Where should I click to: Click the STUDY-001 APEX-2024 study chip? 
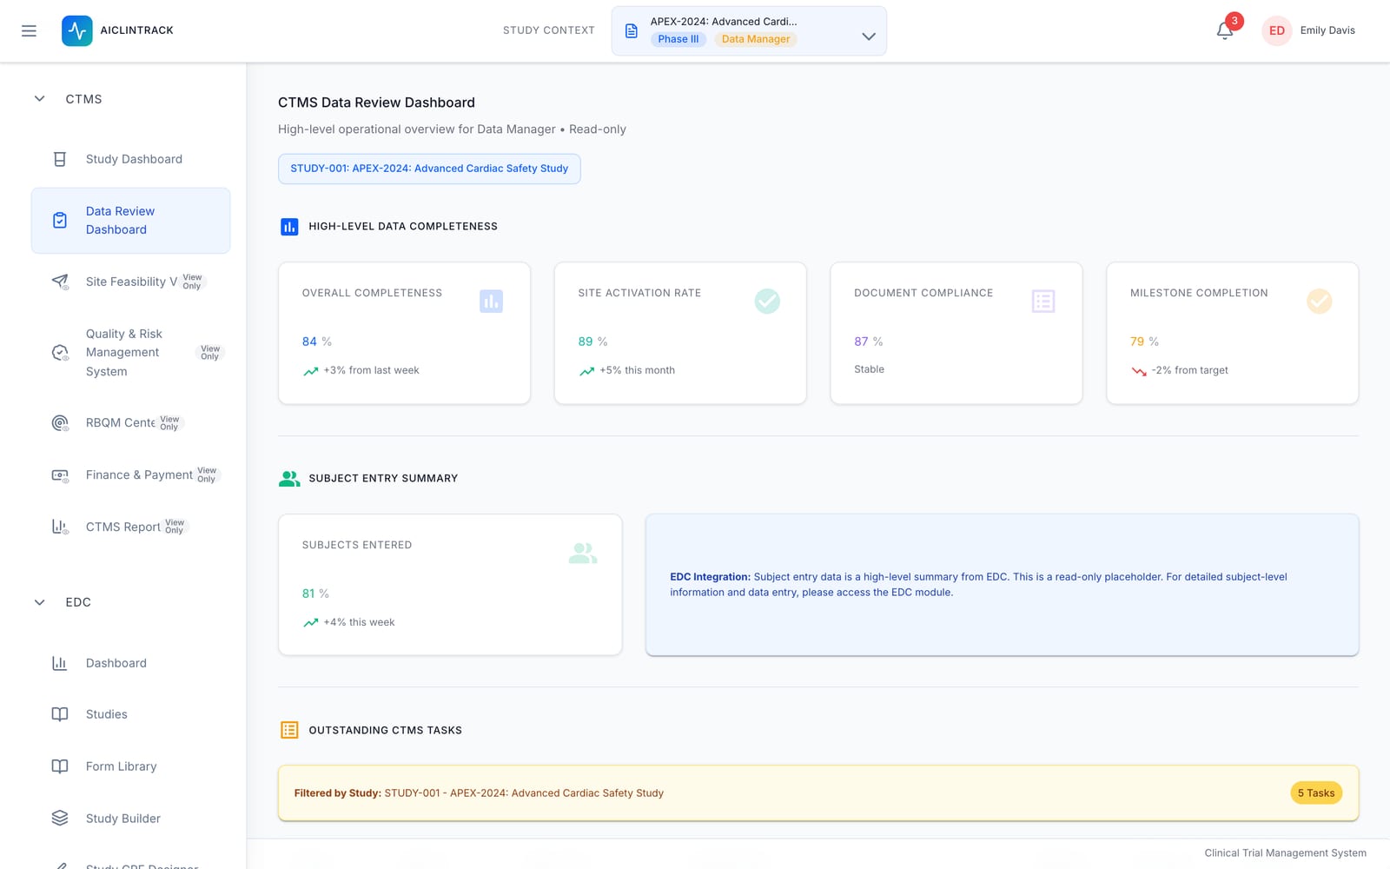pyautogui.click(x=429, y=169)
